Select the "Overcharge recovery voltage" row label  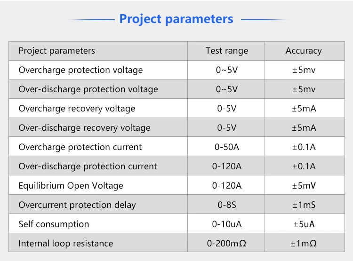pos(77,109)
